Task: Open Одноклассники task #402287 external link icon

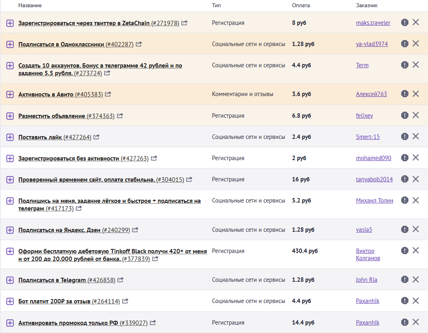Action: (139, 44)
